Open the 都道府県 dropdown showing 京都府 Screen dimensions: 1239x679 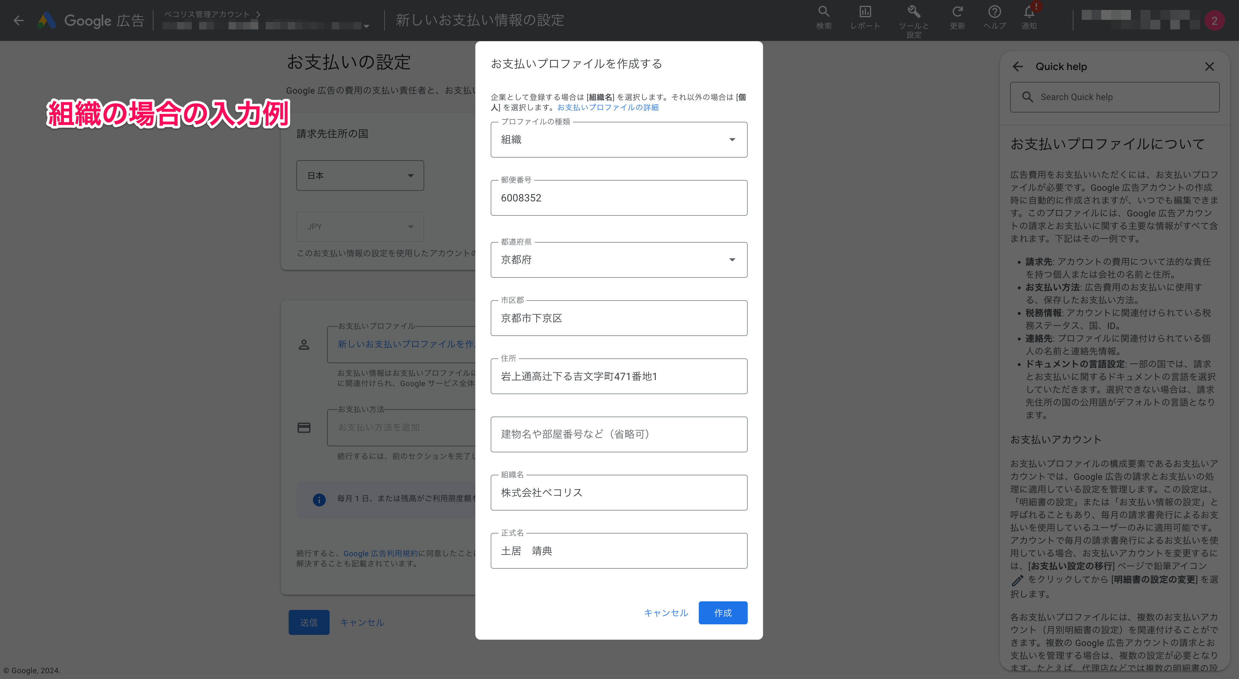[x=619, y=260]
